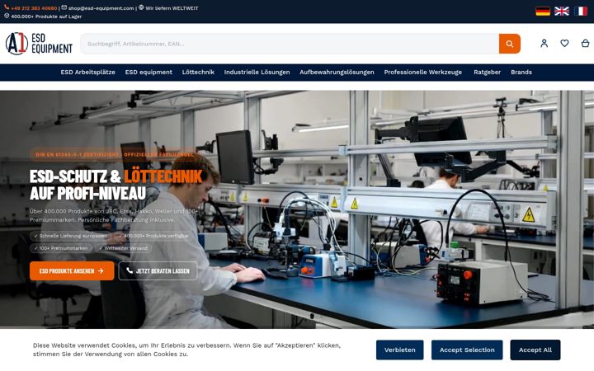Click the envelope mail icon
This screenshot has width=594, height=371.
click(x=64, y=7)
